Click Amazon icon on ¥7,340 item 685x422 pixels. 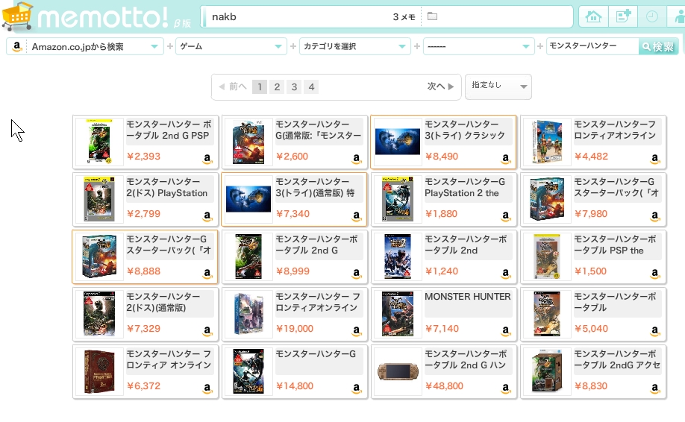click(357, 216)
